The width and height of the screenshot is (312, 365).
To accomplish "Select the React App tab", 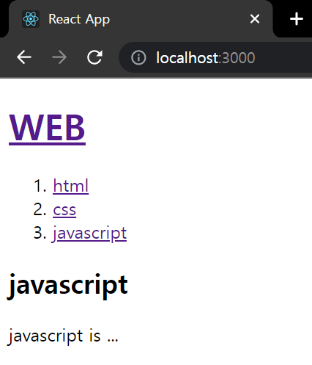I will (141, 19).
